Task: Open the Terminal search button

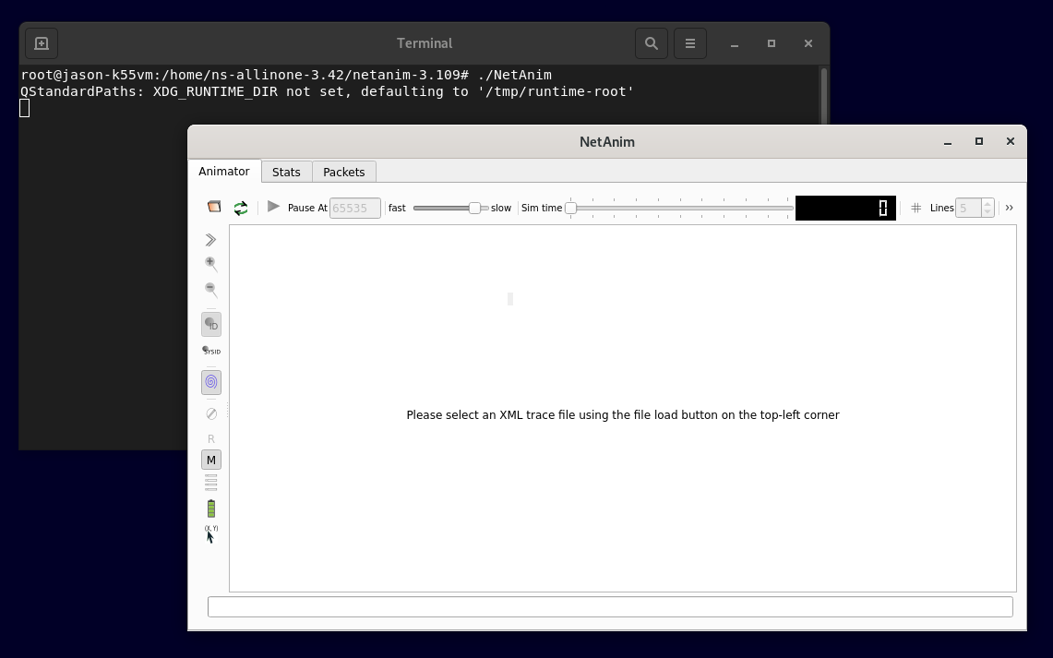Action: 652,43
